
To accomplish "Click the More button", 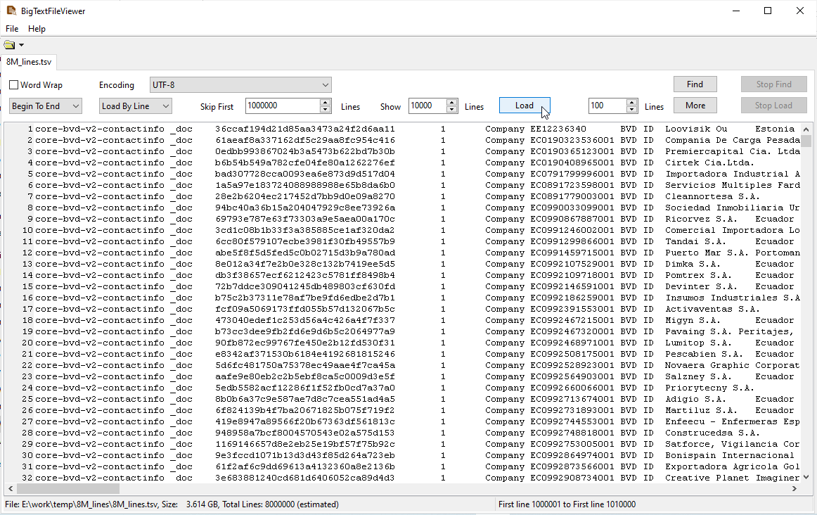I will pos(695,106).
